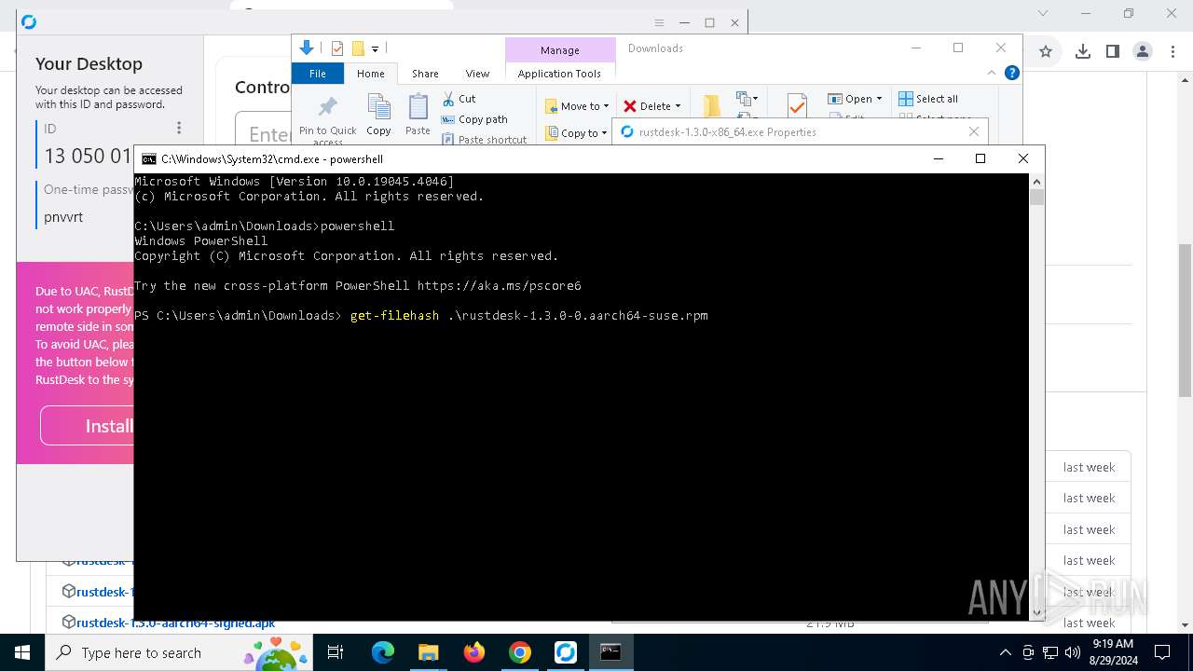This screenshot has width=1193, height=671.
Task: Click the taskbar search box
Action: 179,652
